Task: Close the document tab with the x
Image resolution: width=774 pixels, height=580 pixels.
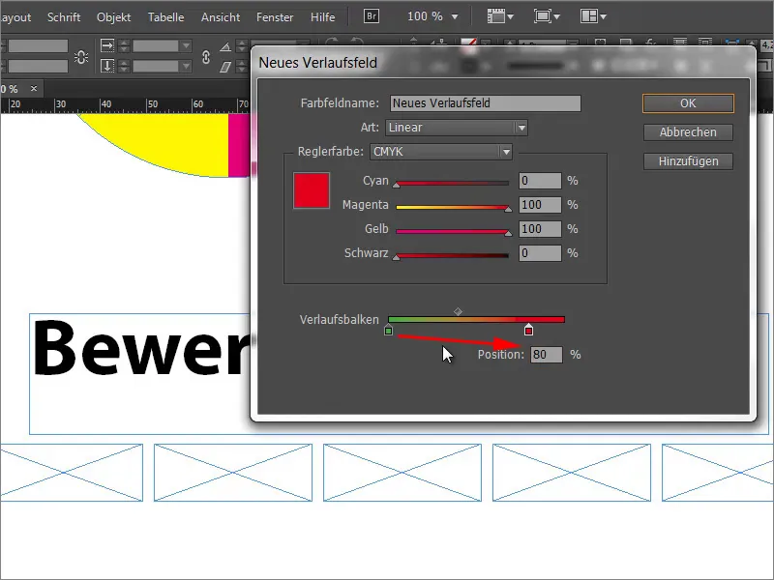Action: click(34, 88)
